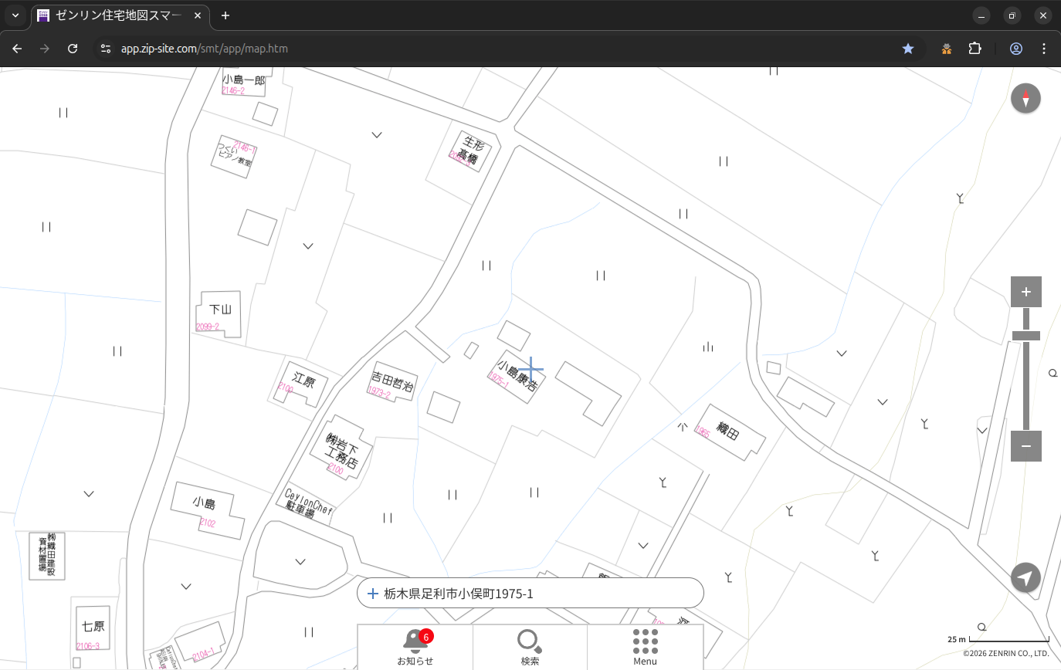The image size is (1061, 670).
Task: Zoom in with the plus button
Action: (1025, 292)
